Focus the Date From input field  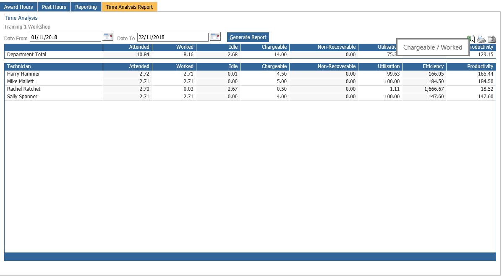(65, 37)
